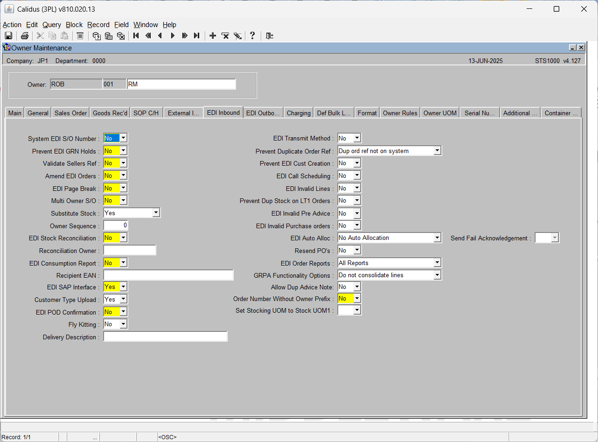This screenshot has width=598, height=442.
Task: Click the Enter Query toolbar icon
Action: pos(97,35)
